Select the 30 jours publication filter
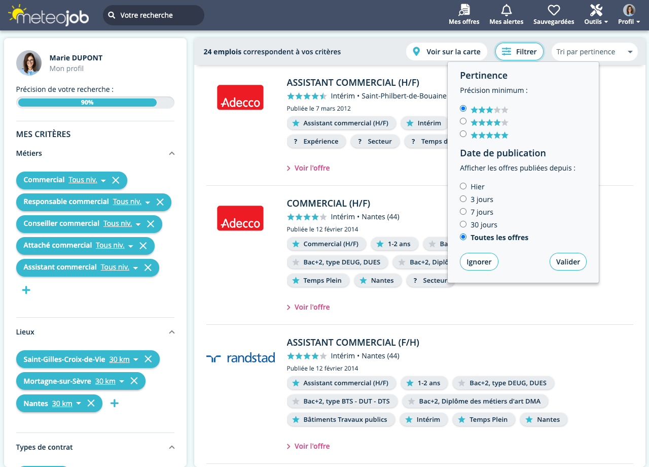The height and width of the screenshot is (467, 649). pos(463,224)
